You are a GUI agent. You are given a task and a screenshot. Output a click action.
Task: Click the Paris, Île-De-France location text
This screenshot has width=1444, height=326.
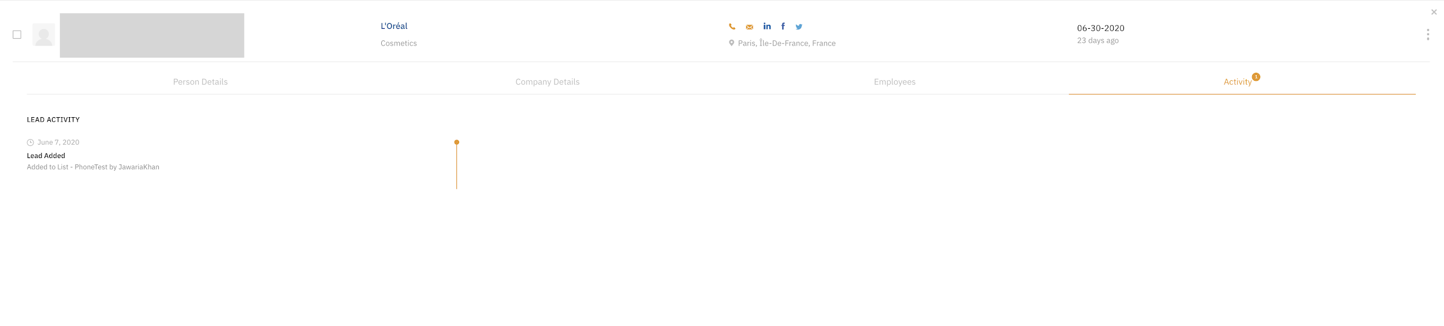[786, 43]
